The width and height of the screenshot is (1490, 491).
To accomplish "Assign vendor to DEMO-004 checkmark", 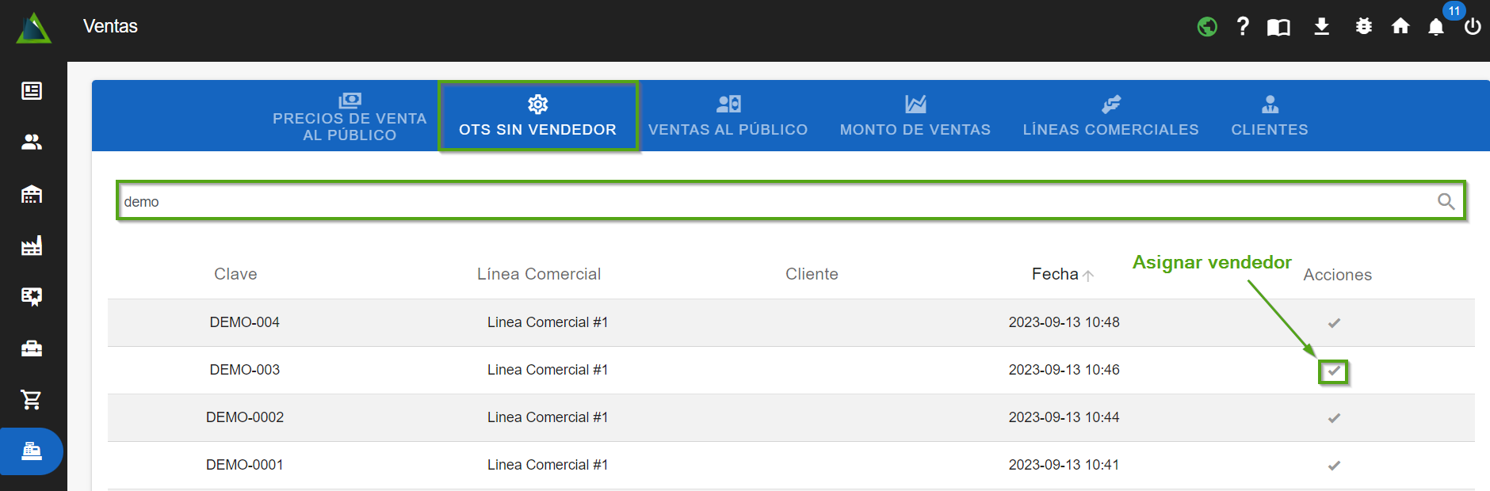I will [1334, 323].
